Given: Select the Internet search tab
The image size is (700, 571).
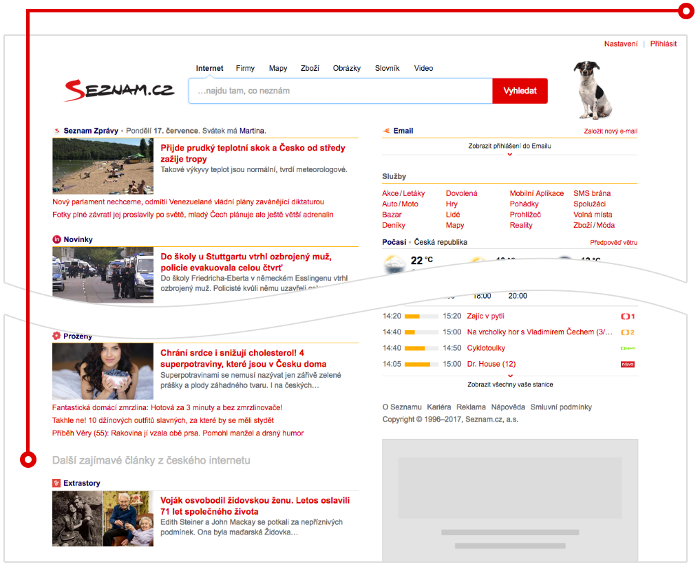Looking at the screenshot, I should 209,68.
